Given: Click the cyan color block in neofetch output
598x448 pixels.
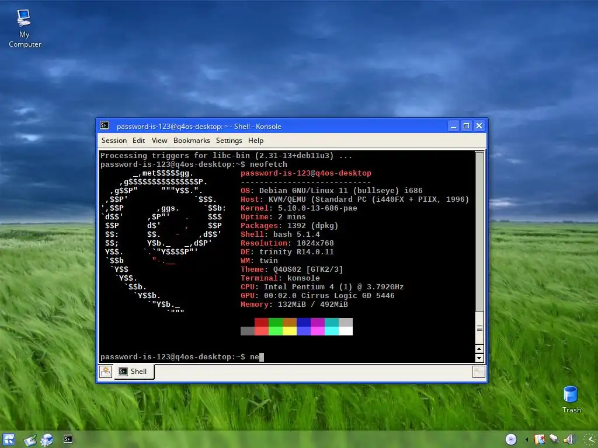Looking at the screenshot, I should click(332, 331).
